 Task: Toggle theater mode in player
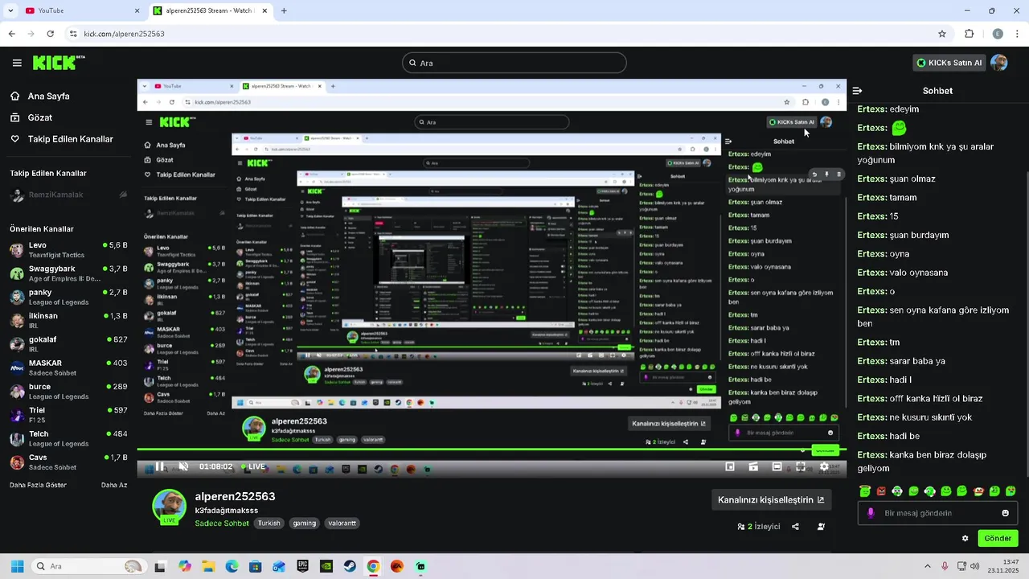777,466
